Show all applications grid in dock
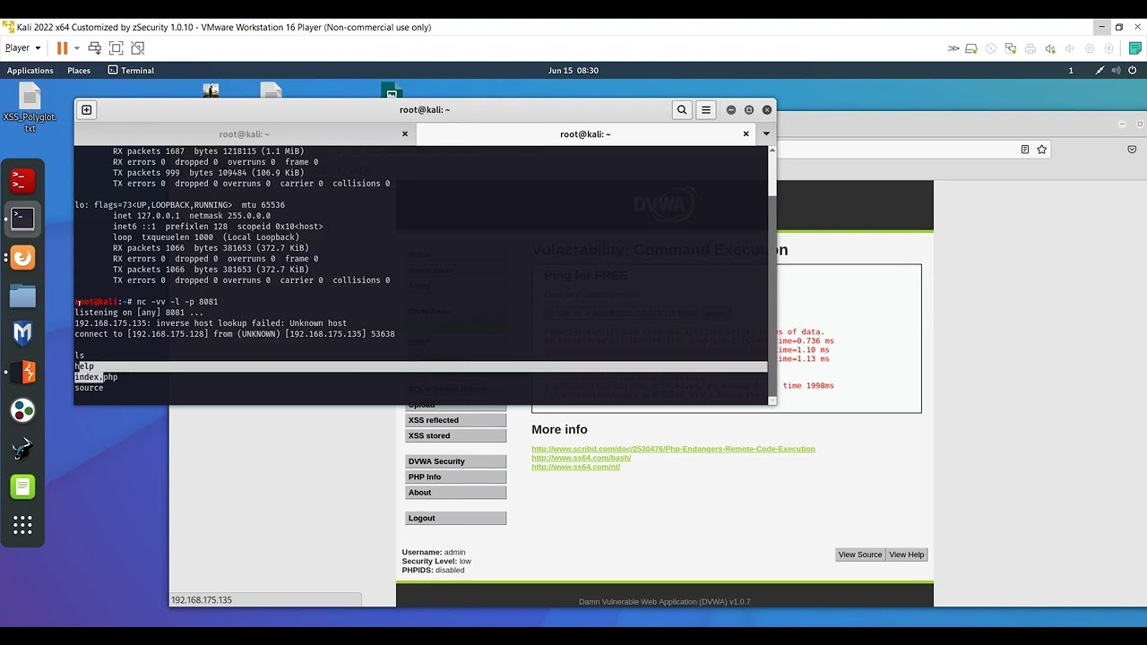 click(x=22, y=525)
